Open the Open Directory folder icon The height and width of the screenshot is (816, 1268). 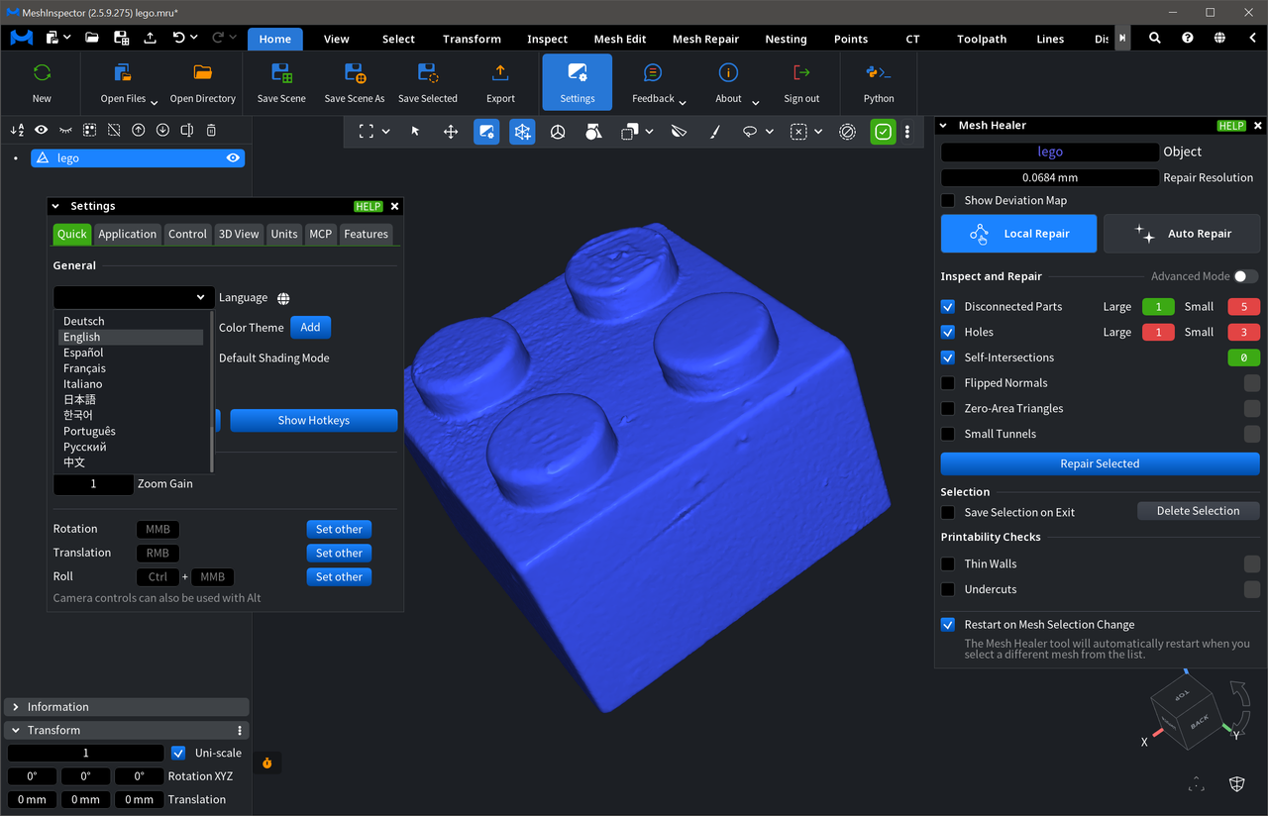click(203, 73)
